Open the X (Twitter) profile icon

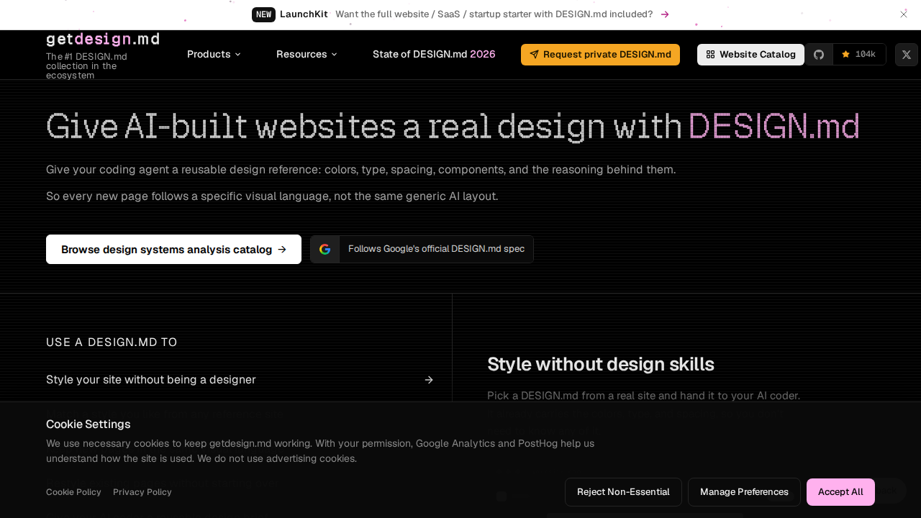[x=907, y=55]
